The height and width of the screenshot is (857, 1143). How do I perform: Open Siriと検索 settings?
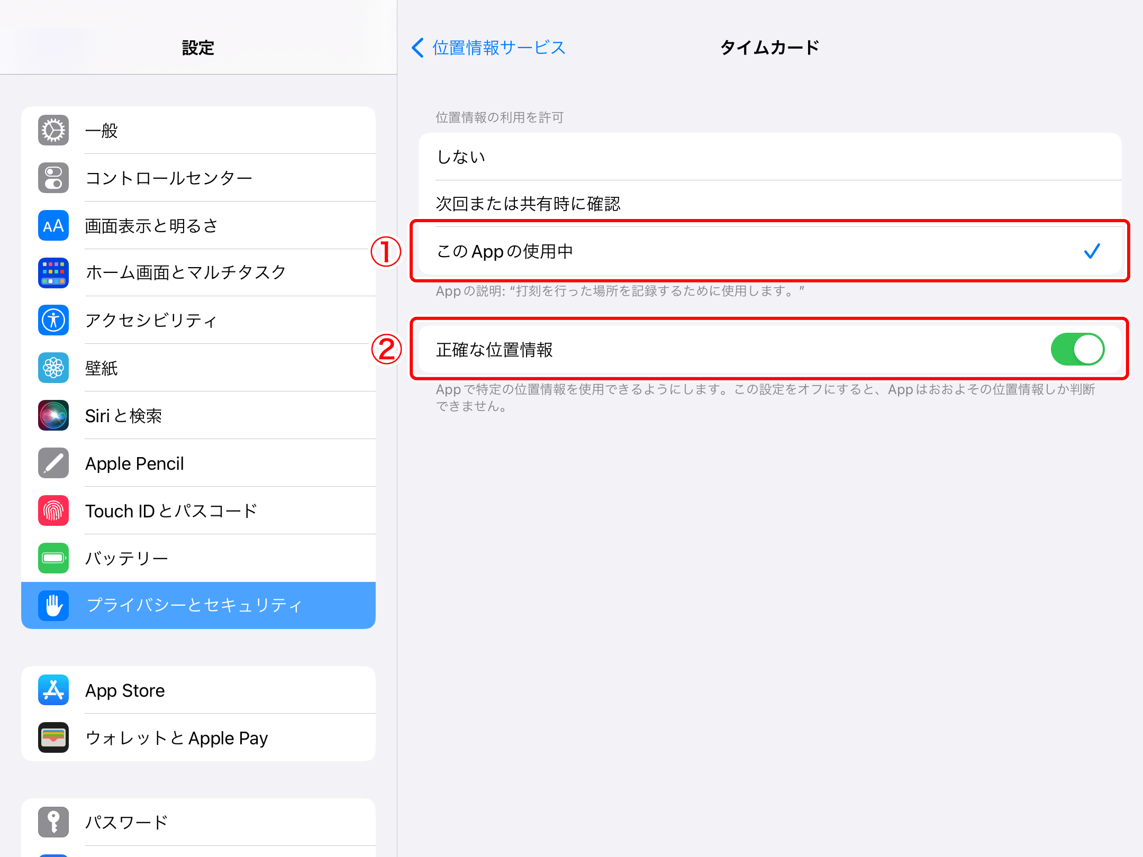(52, 415)
